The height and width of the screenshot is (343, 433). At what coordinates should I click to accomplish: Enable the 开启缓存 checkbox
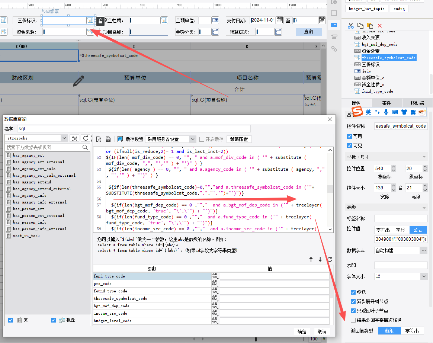point(202,139)
